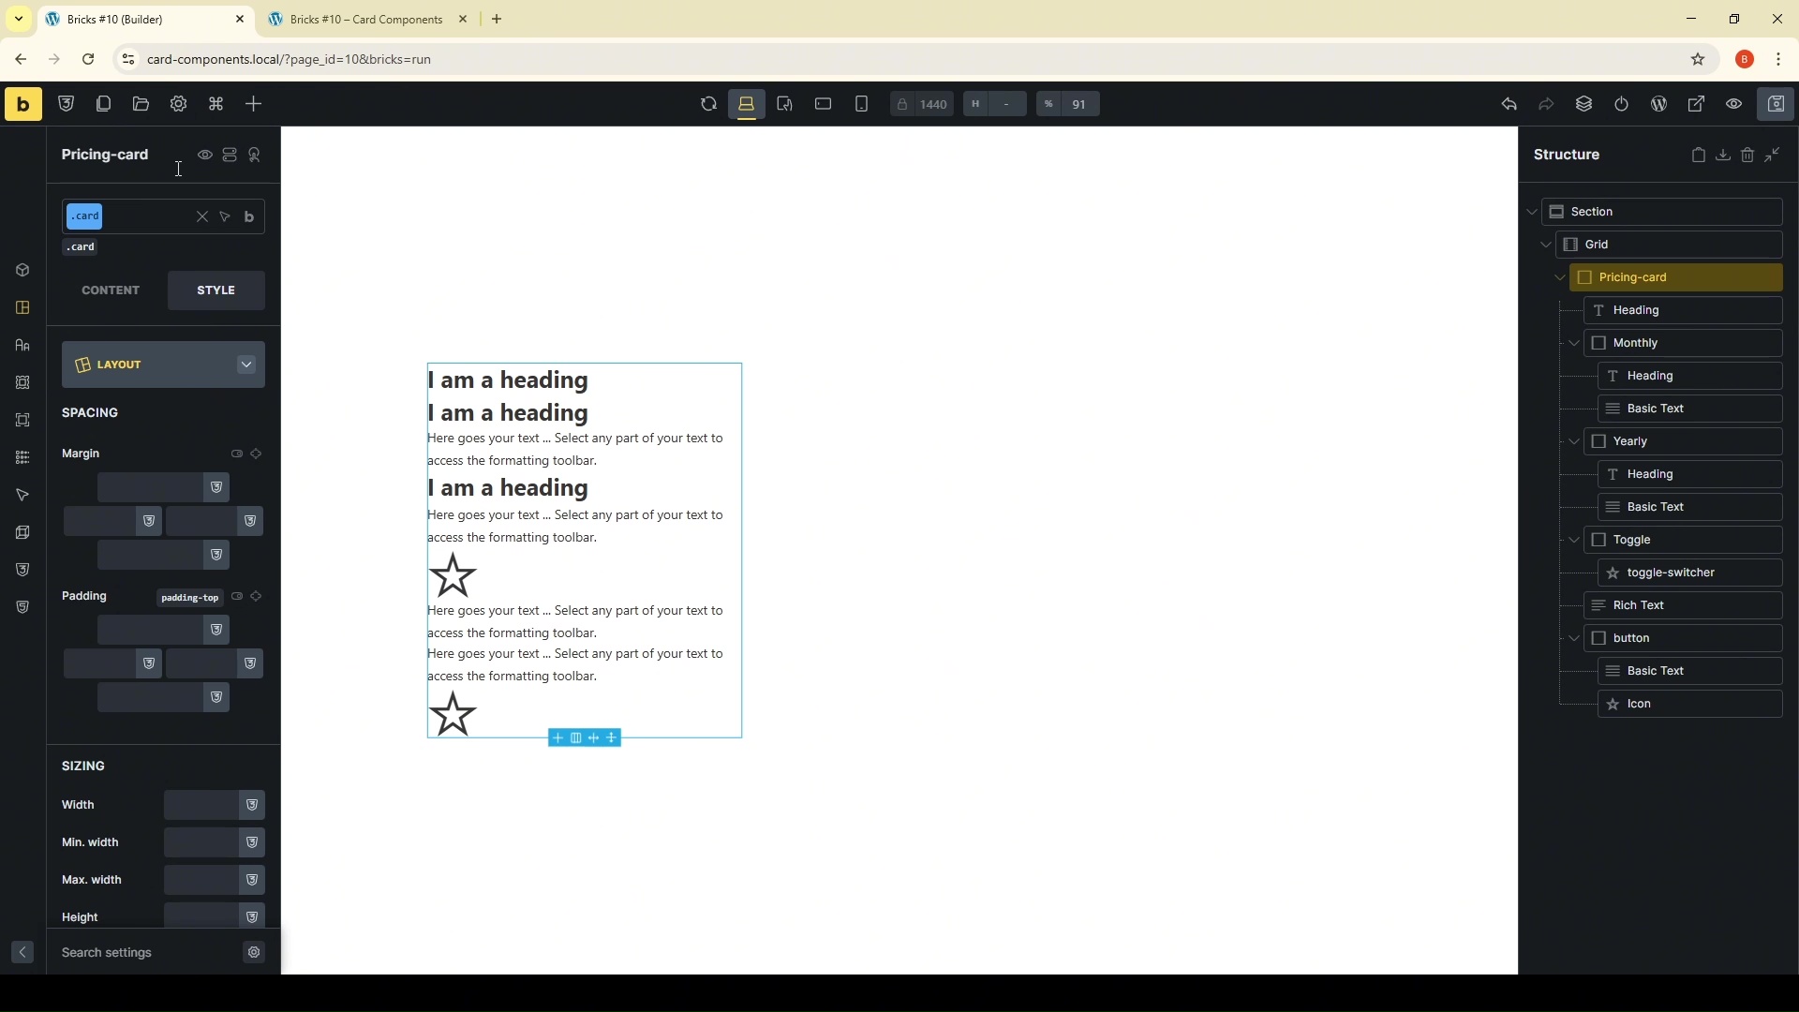Switch to Bricks #10 Card Components browser tab
The image size is (1799, 1012).
coord(365,19)
